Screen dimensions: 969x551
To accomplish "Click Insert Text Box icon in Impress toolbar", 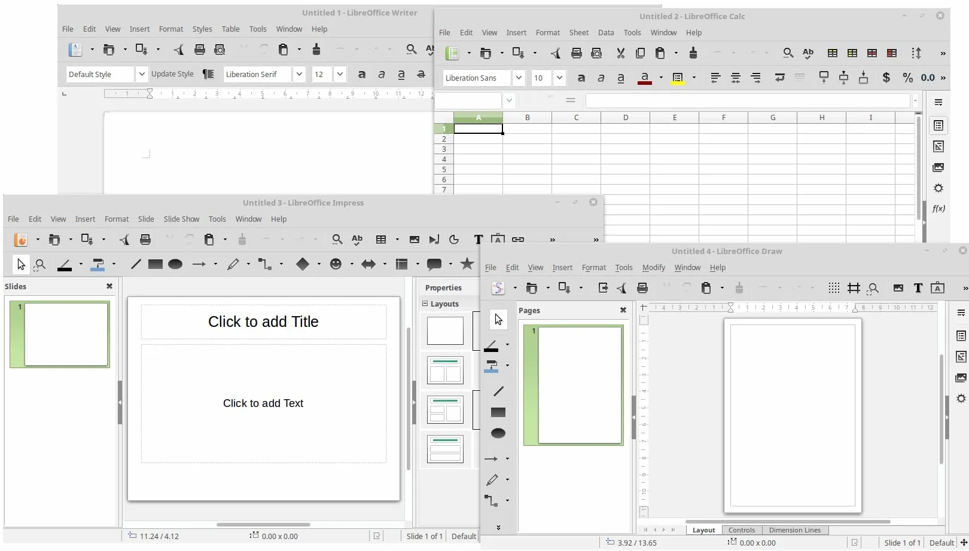I will click(478, 240).
